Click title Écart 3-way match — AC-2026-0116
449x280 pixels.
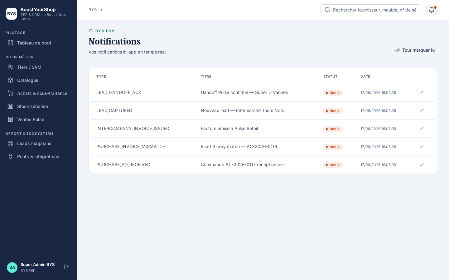point(239,147)
